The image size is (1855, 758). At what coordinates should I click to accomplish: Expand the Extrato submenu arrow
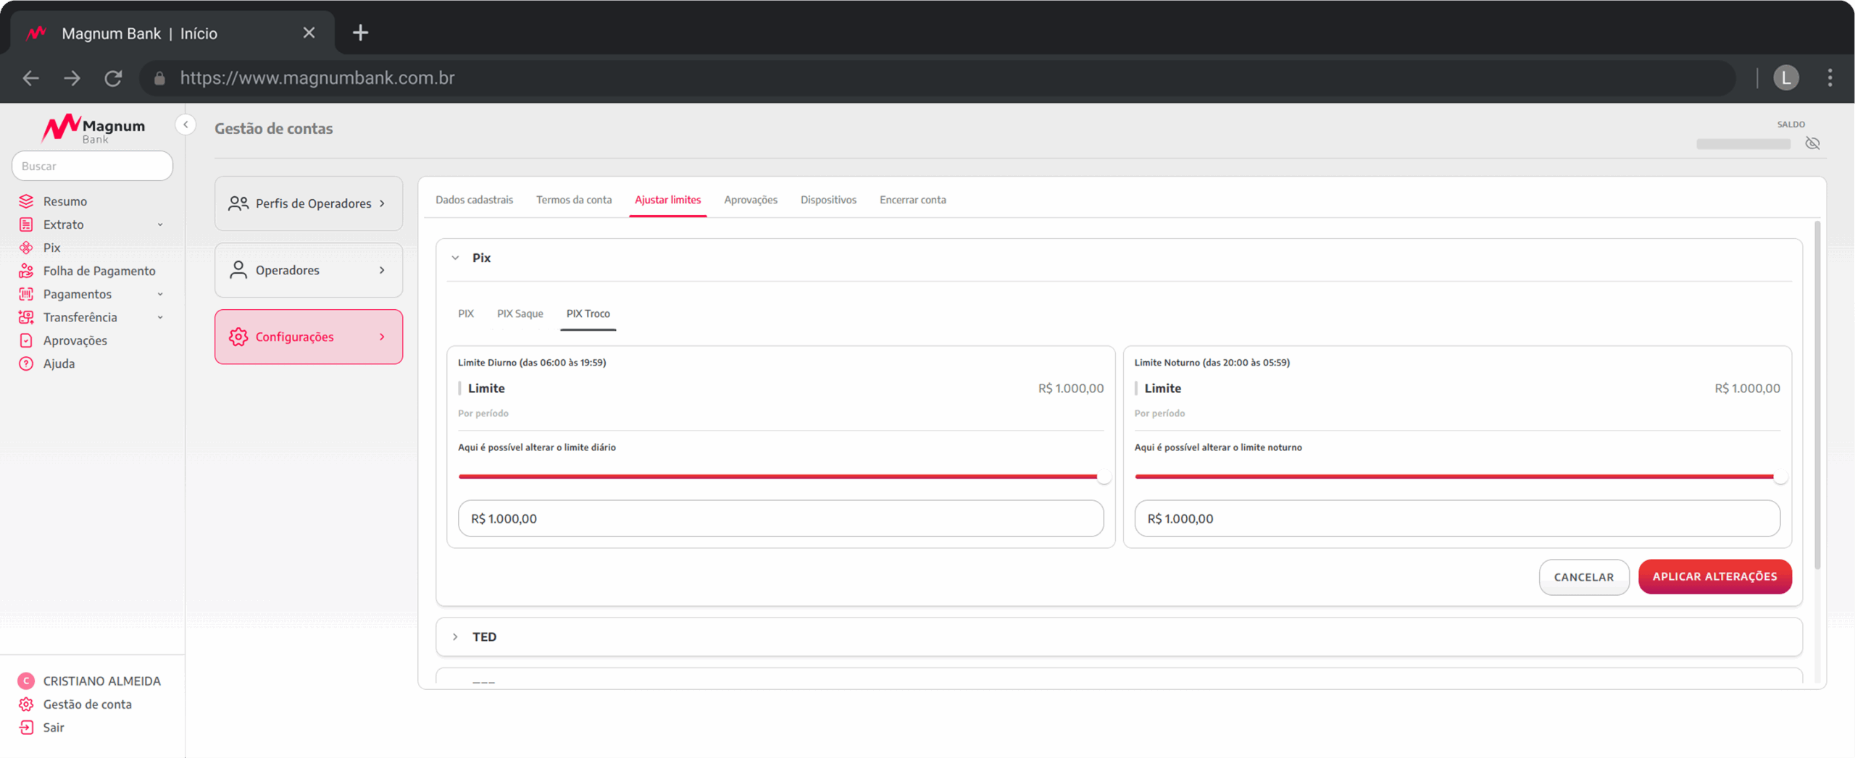(x=160, y=224)
